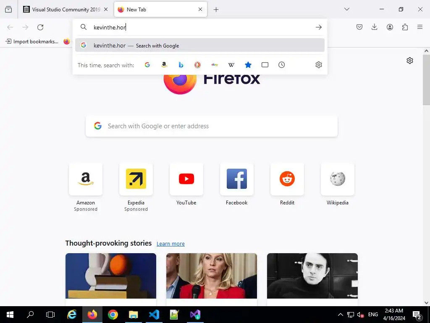This screenshot has height=323, width=430.
Task: Open Notepad++ from the taskbar
Action: pos(174,315)
